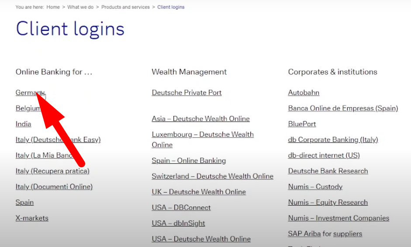
Task: Select Asia – Deutsche Wealth Online
Action: coord(200,118)
